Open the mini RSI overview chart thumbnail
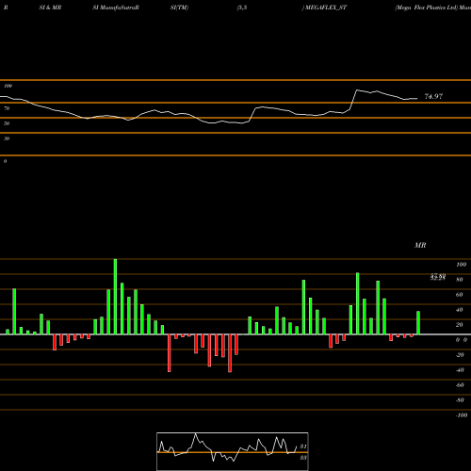 [x=233, y=451]
